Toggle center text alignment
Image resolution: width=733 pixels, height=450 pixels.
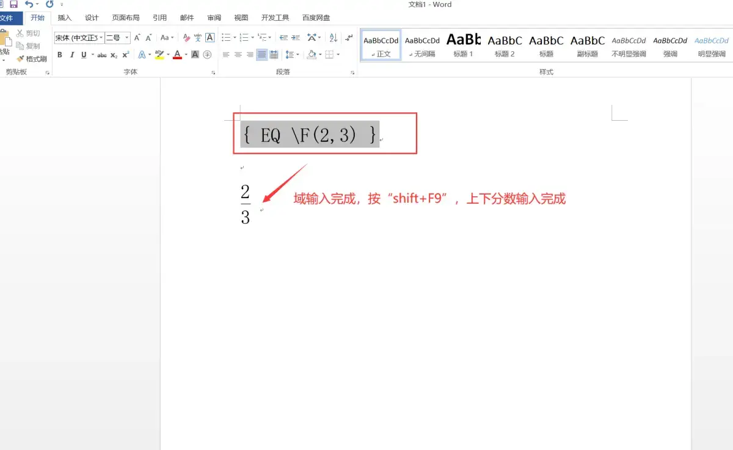(237, 54)
